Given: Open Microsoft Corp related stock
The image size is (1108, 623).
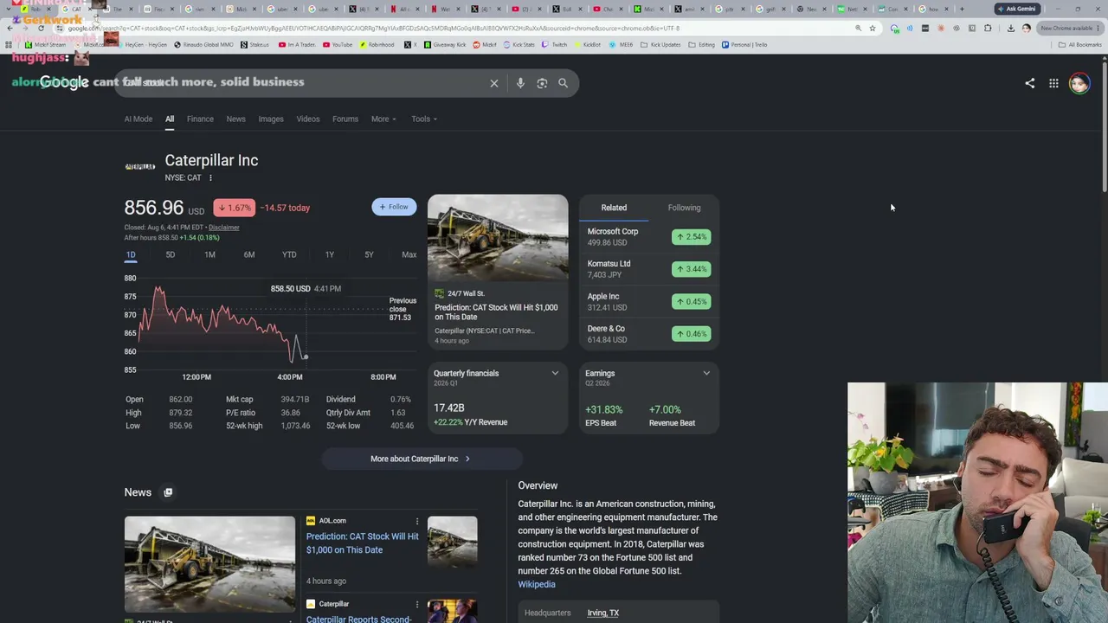Looking at the screenshot, I should [x=649, y=237].
